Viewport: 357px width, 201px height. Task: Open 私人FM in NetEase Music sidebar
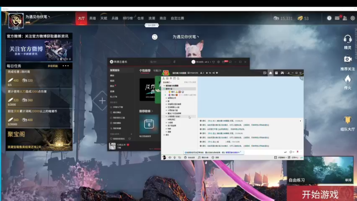tap(114, 96)
